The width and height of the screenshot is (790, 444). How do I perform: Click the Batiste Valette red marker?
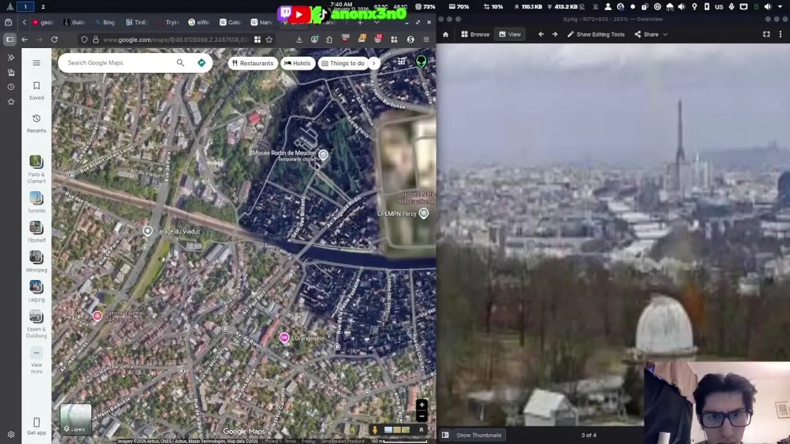pos(97,316)
